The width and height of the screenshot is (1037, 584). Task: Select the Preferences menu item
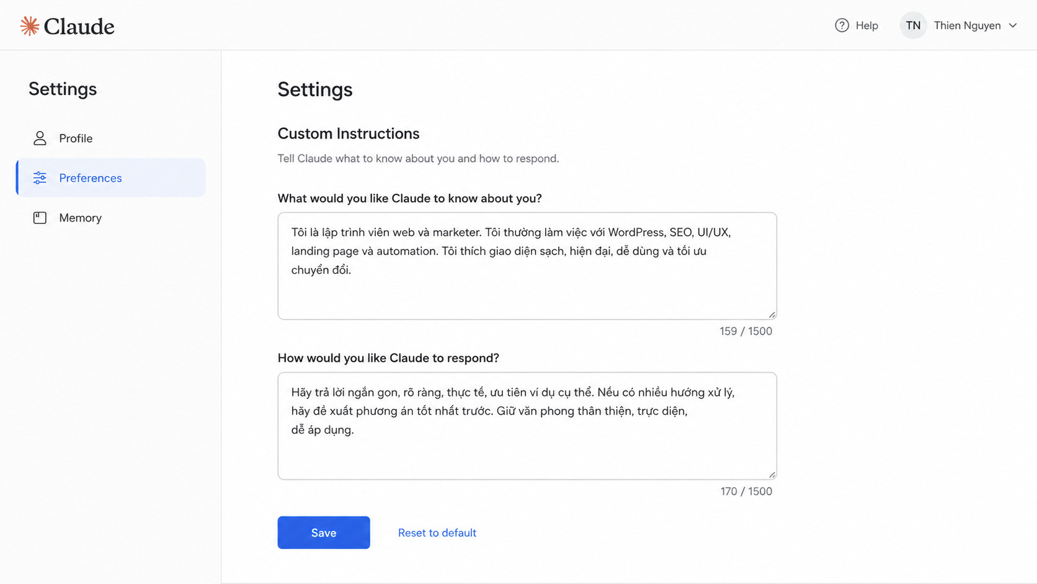pos(111,178)
